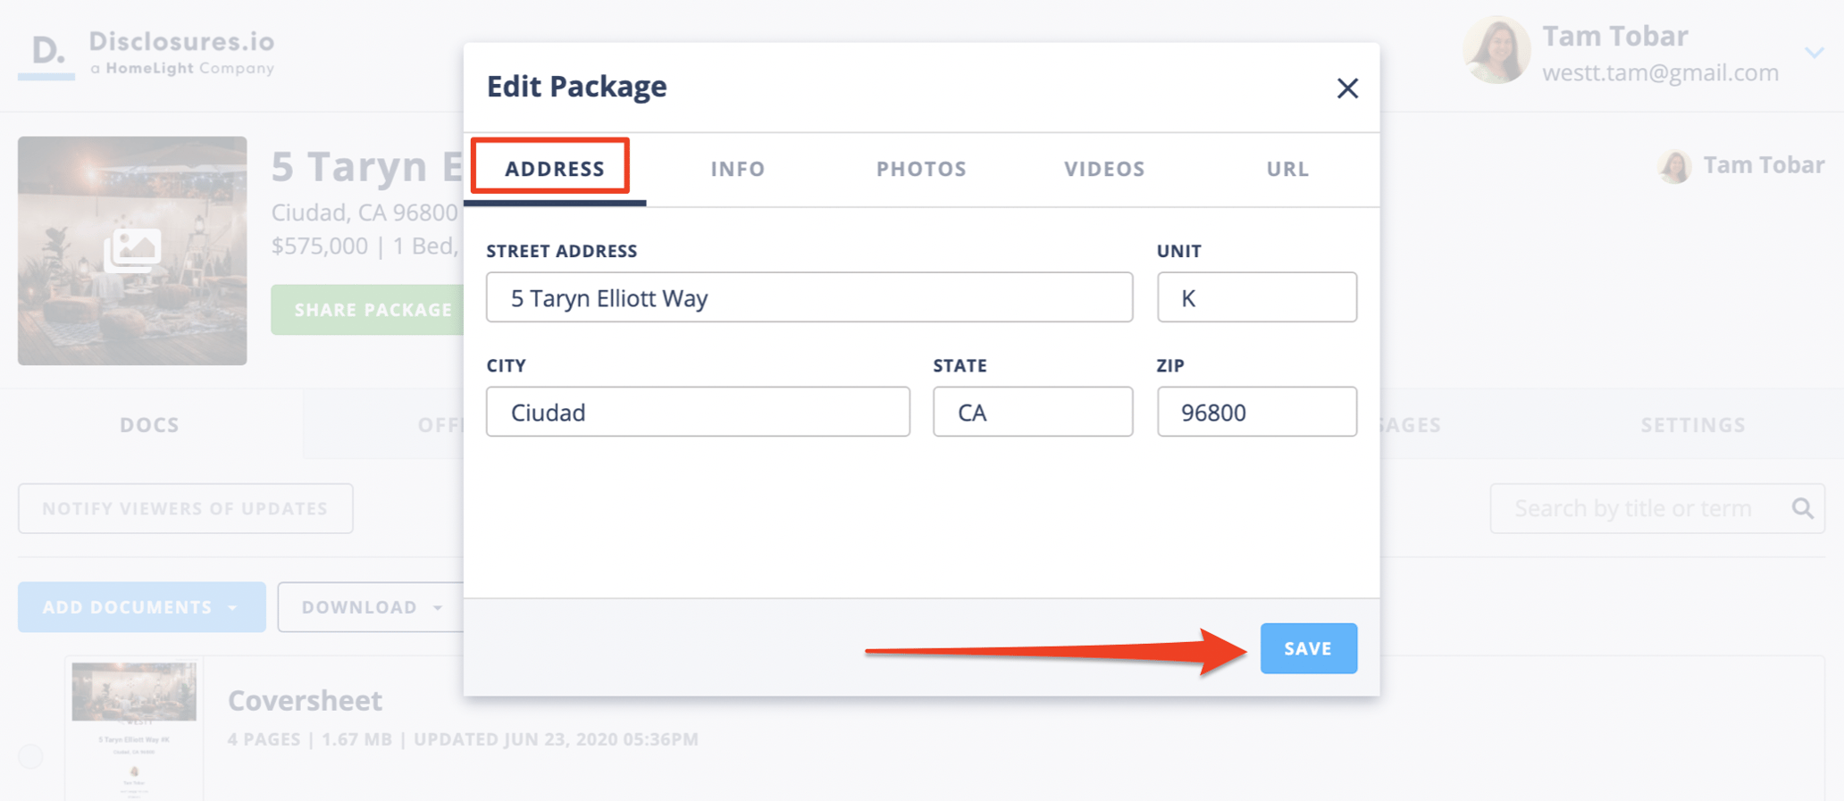Viewport: 1844px width, 801px height.
Task: Click Notify Viewers of Updates button
Action: [x=185, y=508]
